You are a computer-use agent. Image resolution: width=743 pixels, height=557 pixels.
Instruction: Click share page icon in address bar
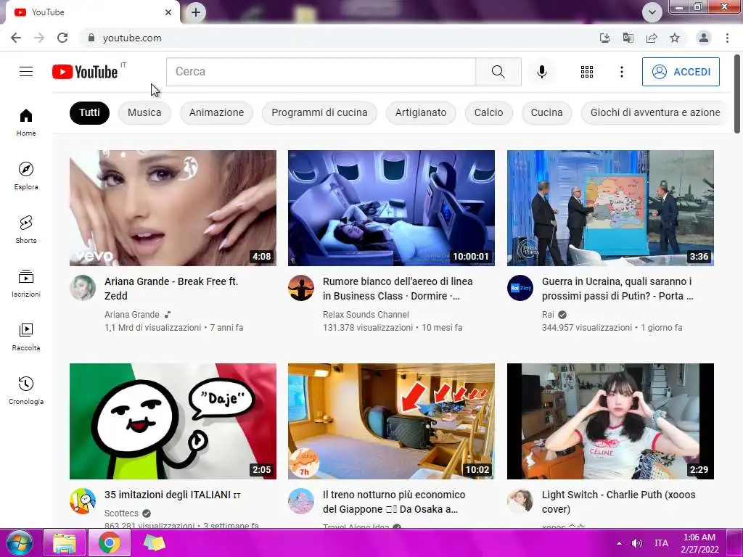tap(652, 38)
